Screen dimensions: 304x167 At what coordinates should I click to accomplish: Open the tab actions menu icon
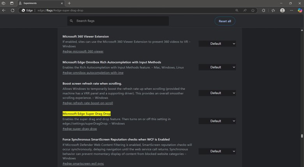(x=11, y=3)
